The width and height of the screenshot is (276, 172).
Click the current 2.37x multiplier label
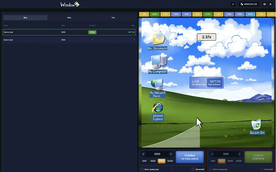207,37
